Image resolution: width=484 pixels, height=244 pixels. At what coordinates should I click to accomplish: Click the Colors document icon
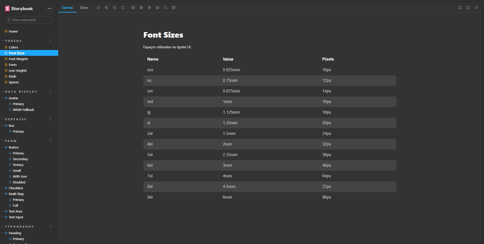6,48
